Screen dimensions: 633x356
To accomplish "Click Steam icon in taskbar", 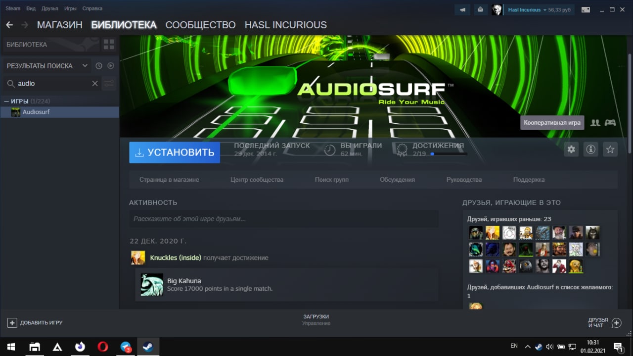I will [x=148, y=347].
